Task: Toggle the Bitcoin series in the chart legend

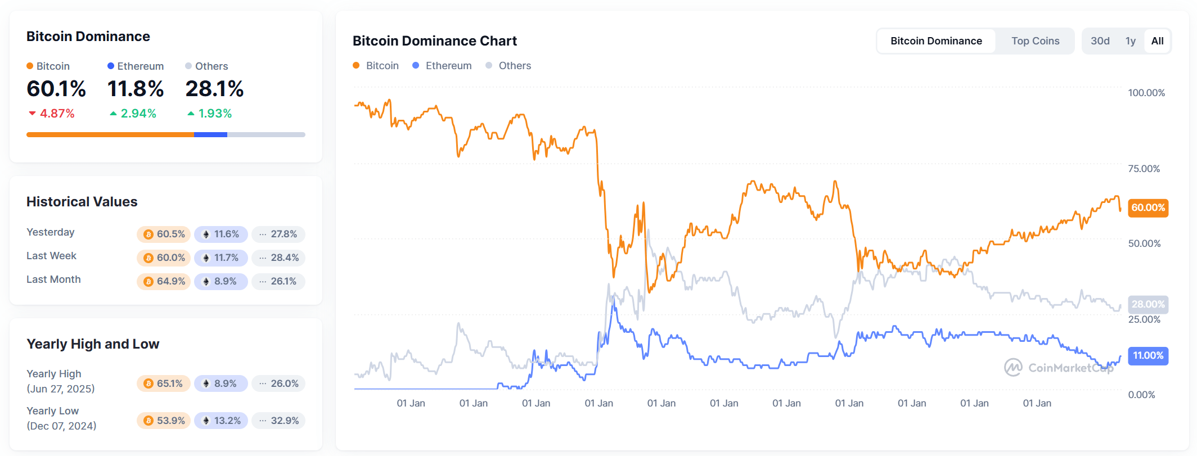Action: [x=376, y=65]
